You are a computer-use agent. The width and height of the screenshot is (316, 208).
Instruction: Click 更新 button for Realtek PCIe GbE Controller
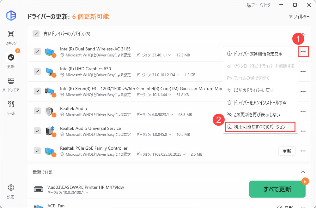pyautogui.click(x=287, y=151)
